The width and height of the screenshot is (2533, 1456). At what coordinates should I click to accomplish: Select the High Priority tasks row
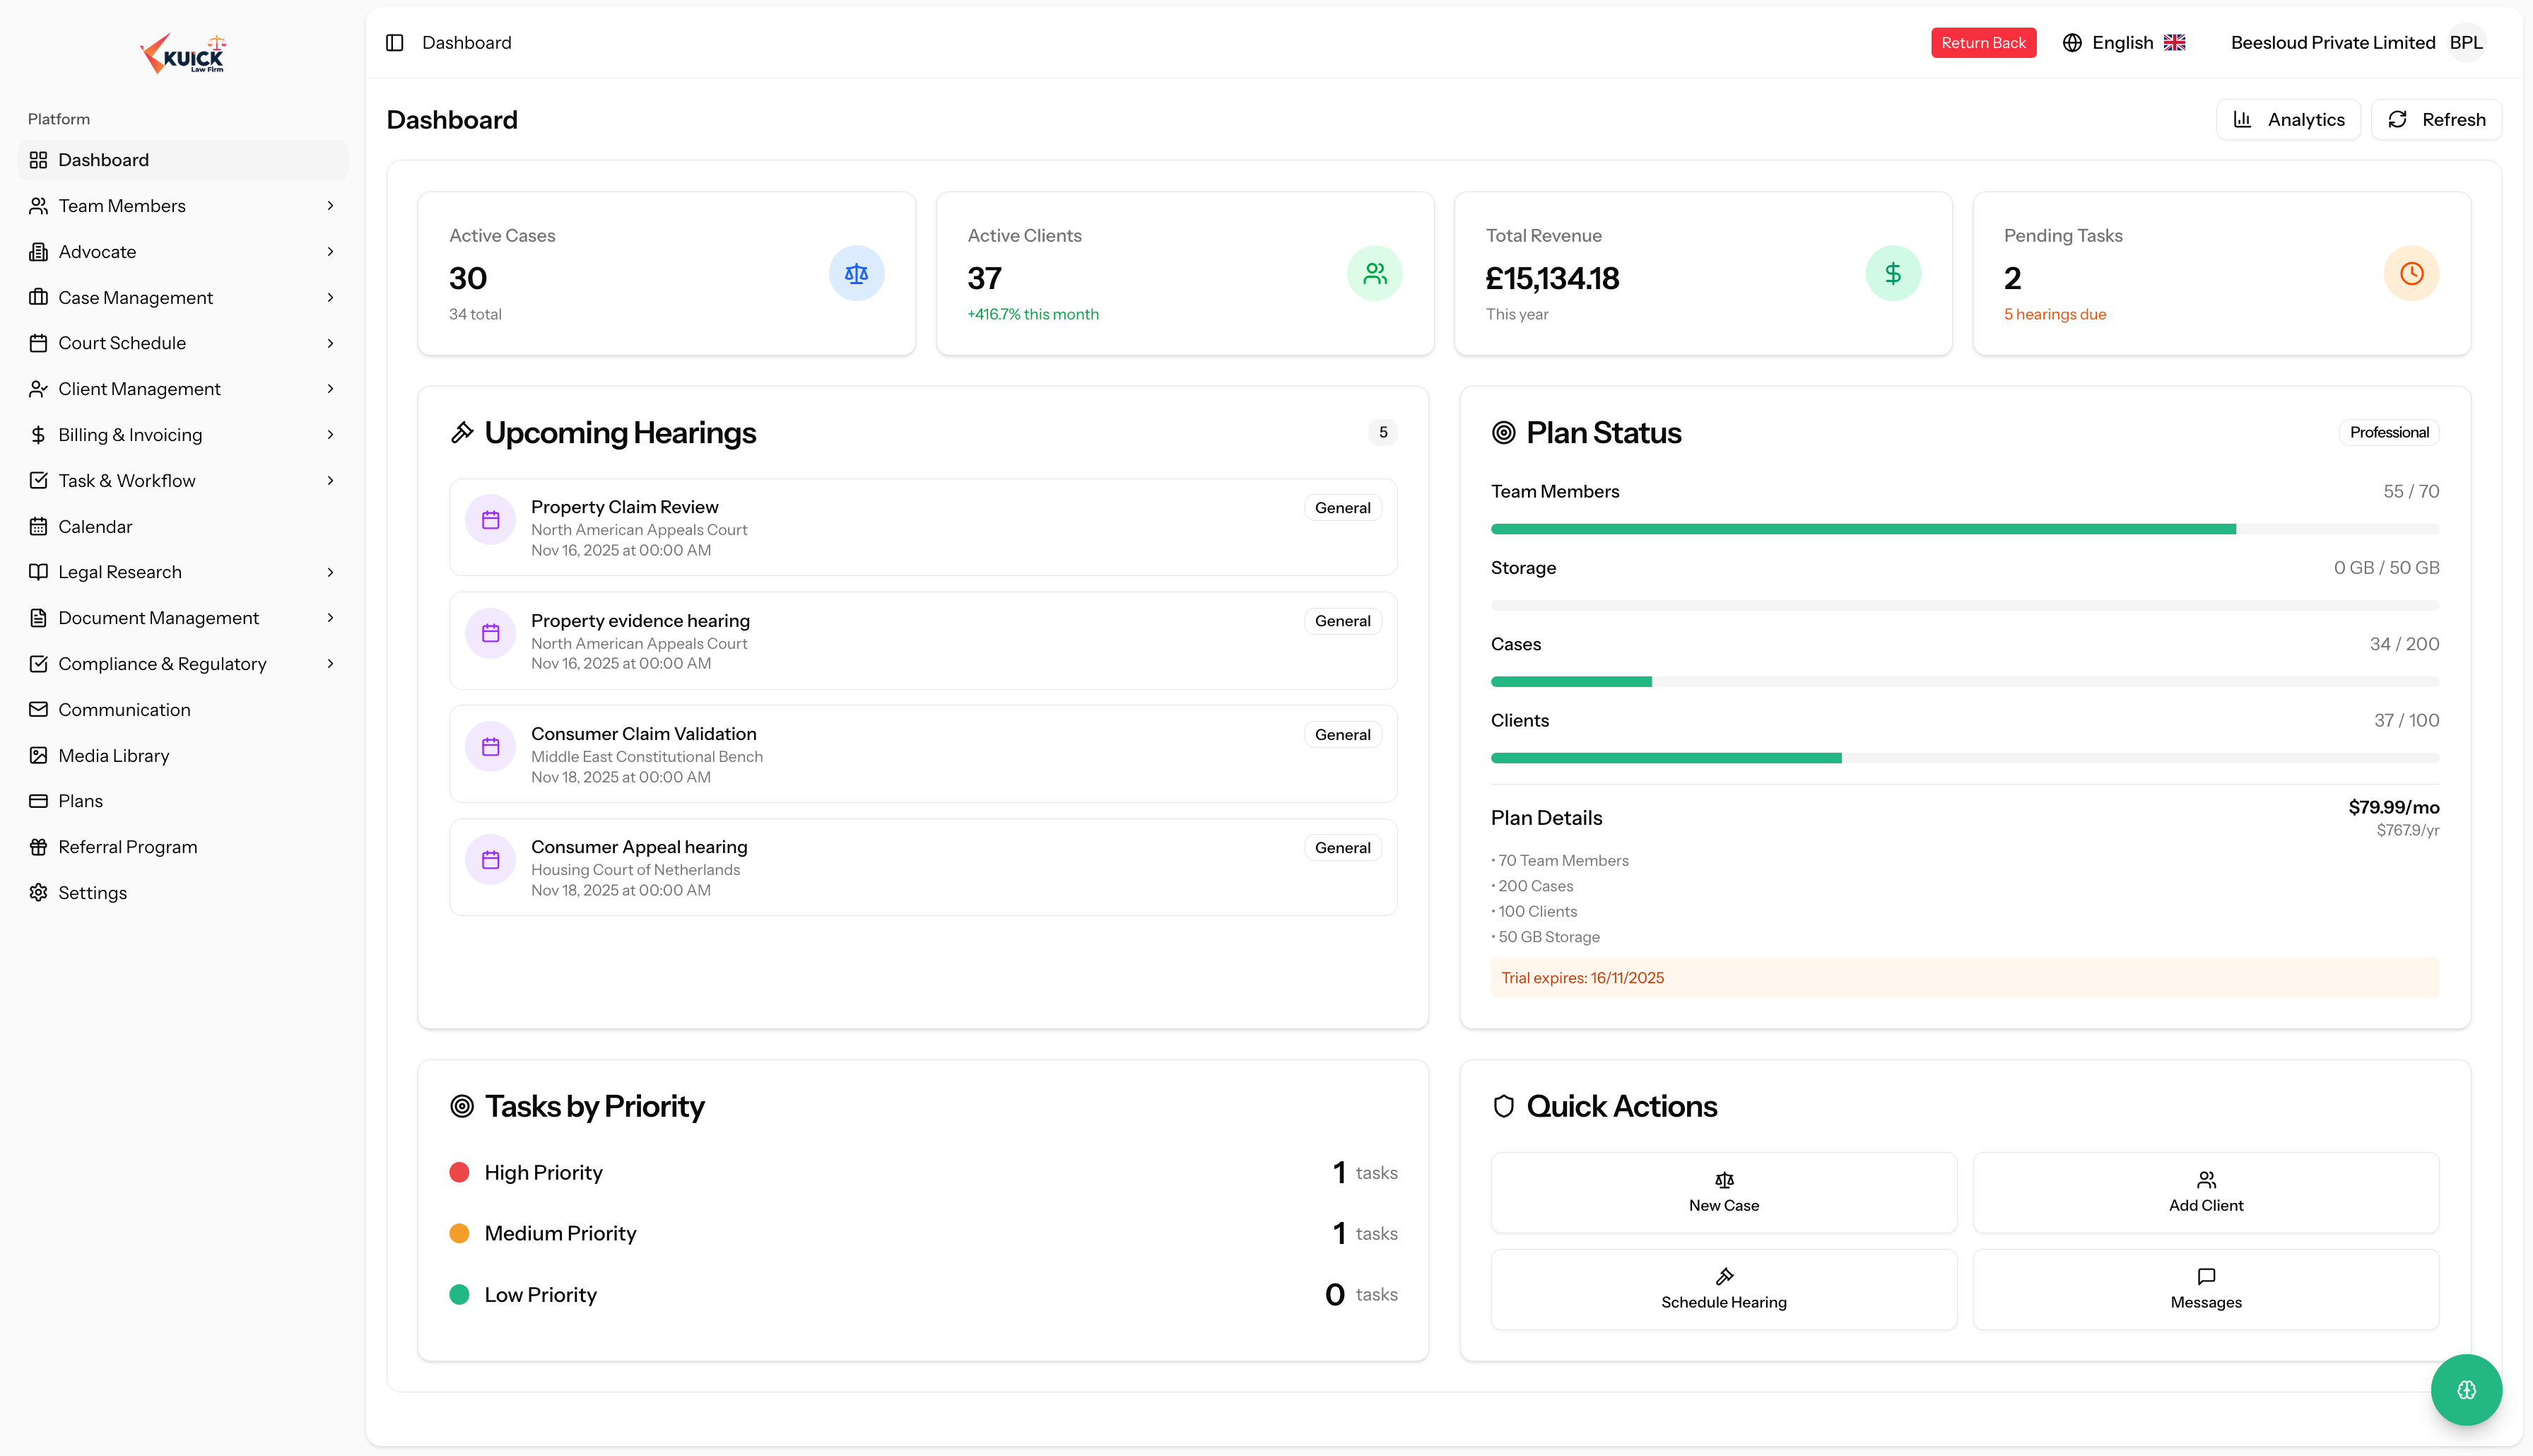click(922, 1172)
